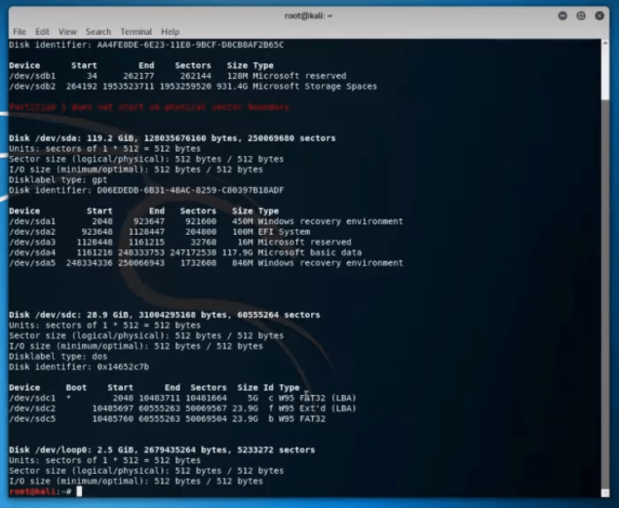Image resolution: width=619 pixels, height=508 pixels.
Task: Open the File menu
Action: point(19,32)
